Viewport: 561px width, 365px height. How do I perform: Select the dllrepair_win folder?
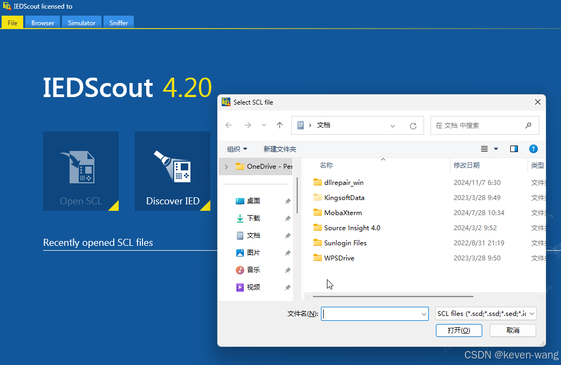coord(344,183)
